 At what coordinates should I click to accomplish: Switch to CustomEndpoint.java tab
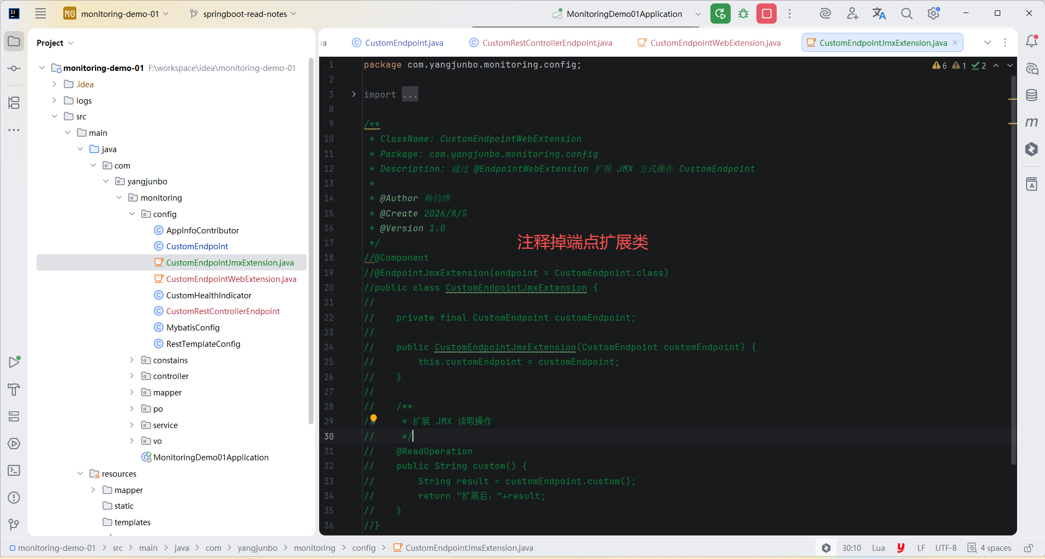398,43
